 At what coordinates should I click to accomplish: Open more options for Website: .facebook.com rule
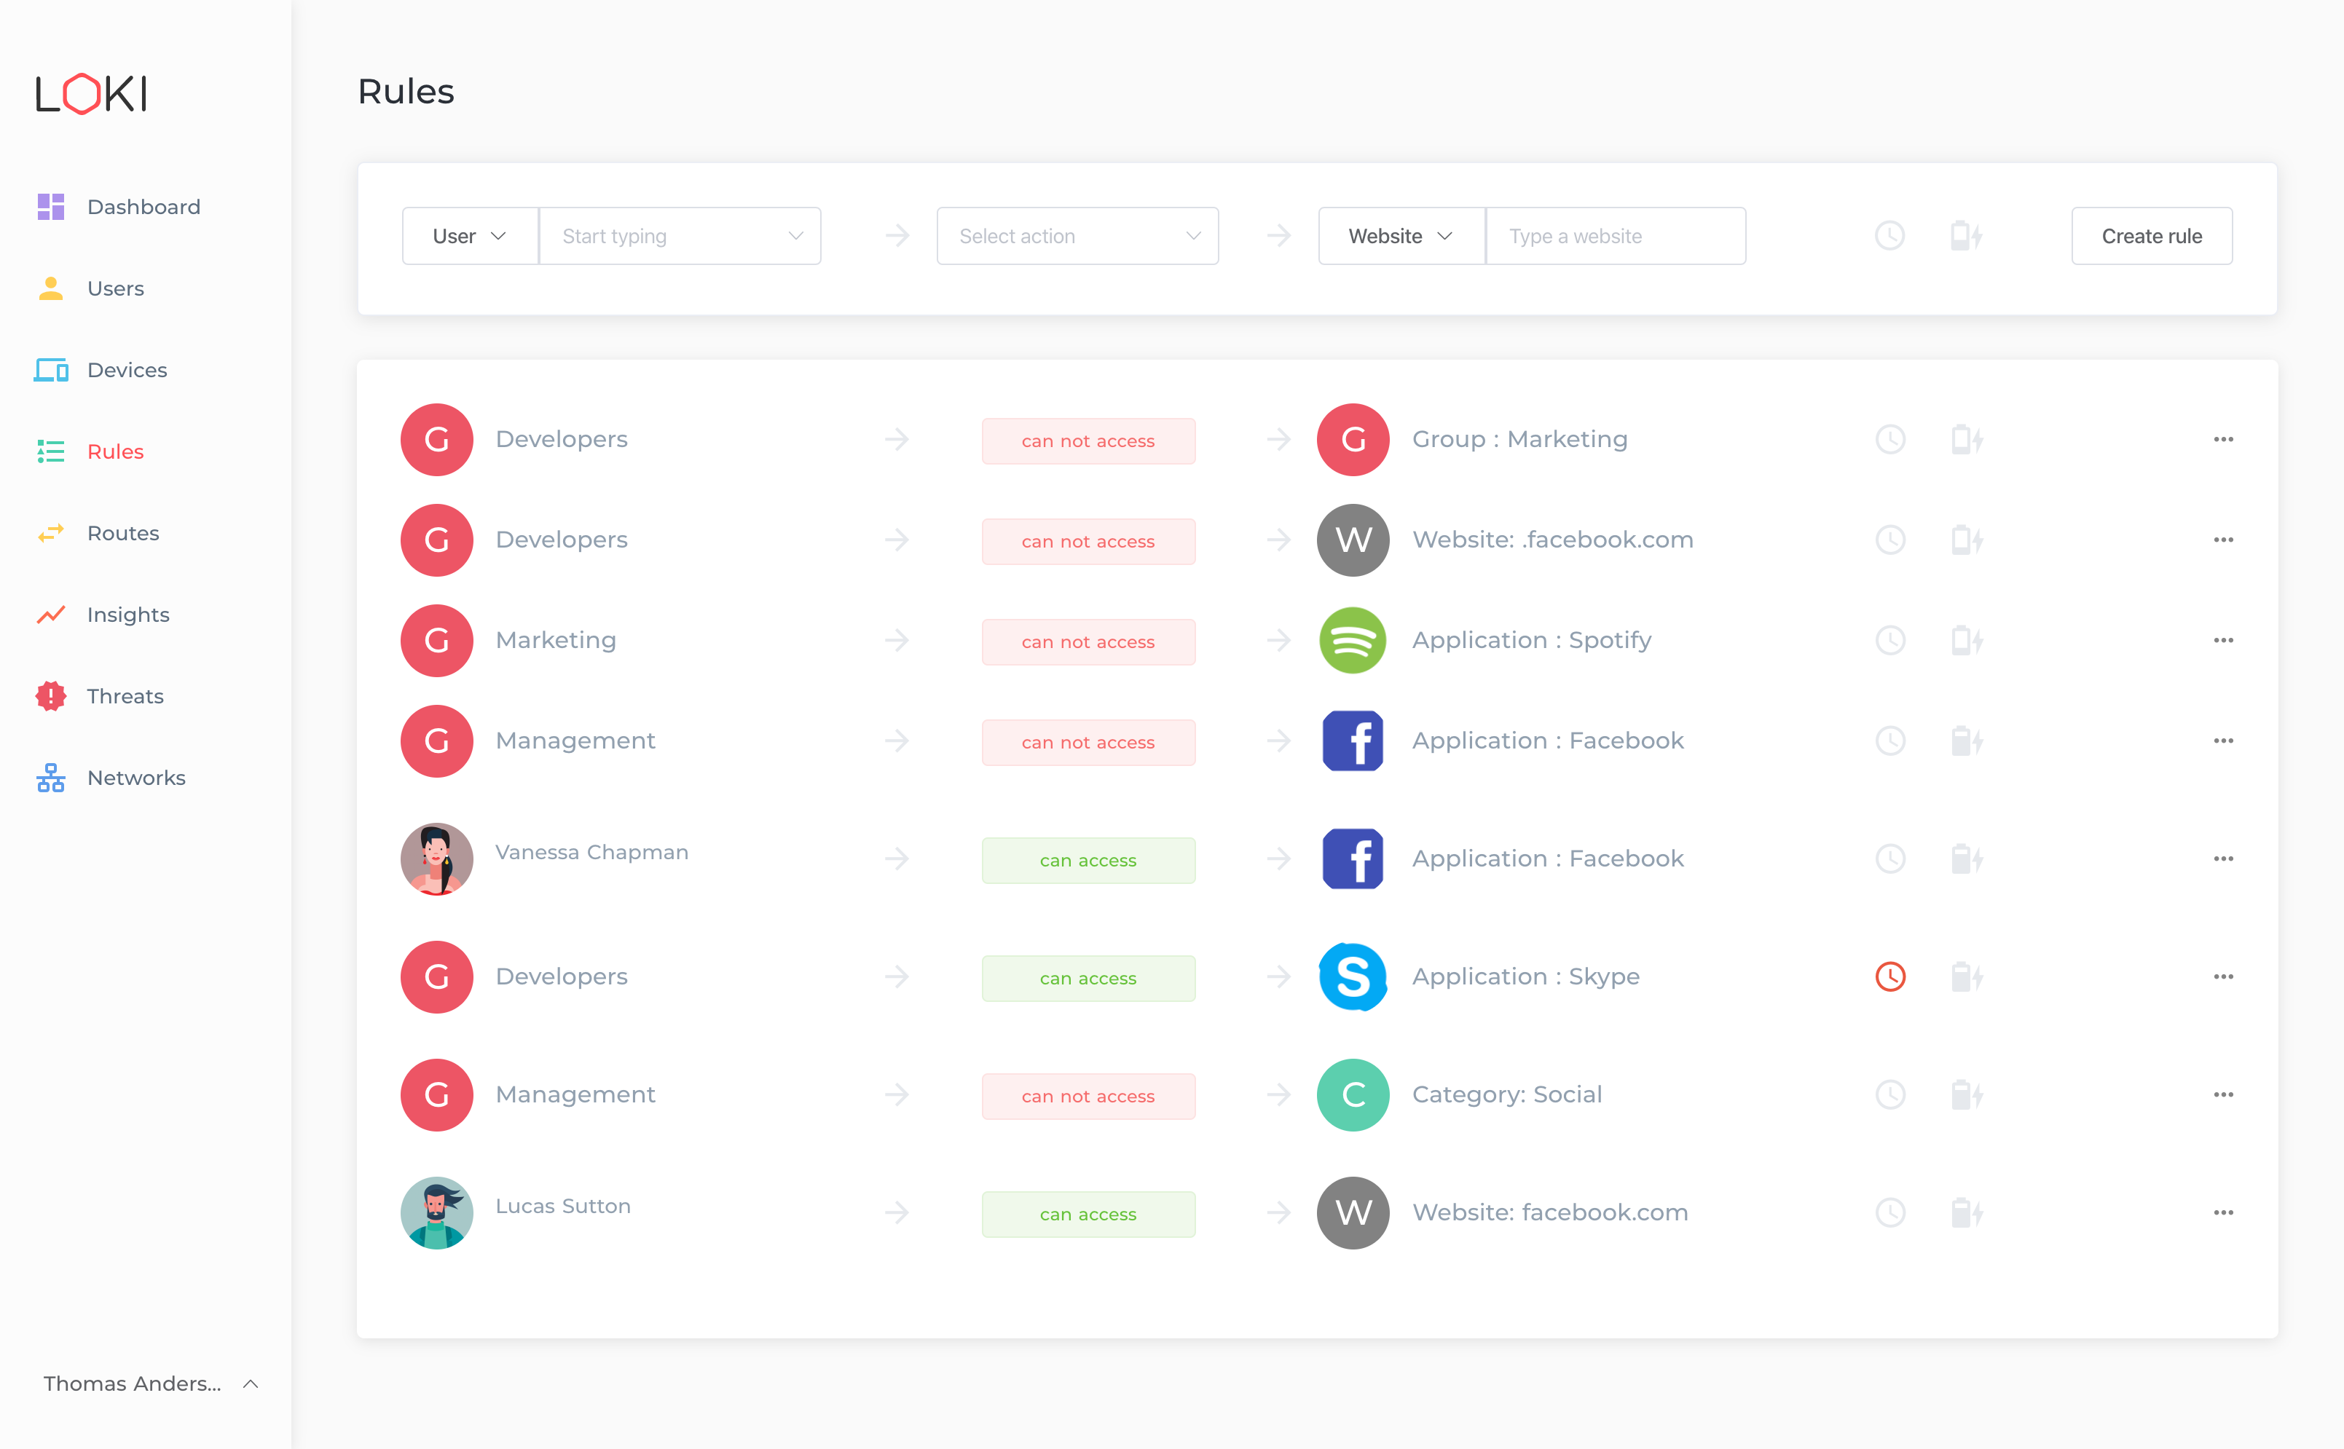2223,540
